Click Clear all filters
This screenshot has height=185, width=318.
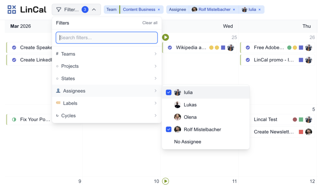point(150,23)
